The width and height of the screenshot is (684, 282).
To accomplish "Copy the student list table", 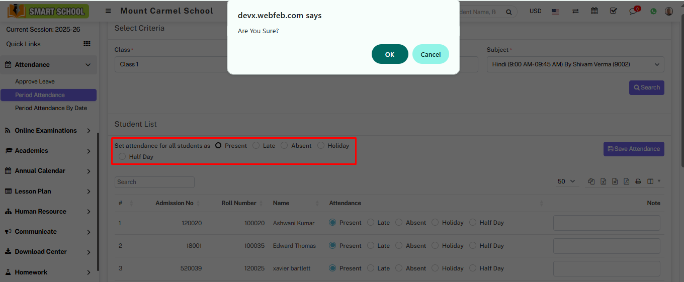I will click(591, 181).
